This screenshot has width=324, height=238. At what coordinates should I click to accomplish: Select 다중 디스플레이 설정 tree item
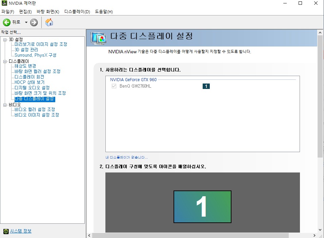35,99
